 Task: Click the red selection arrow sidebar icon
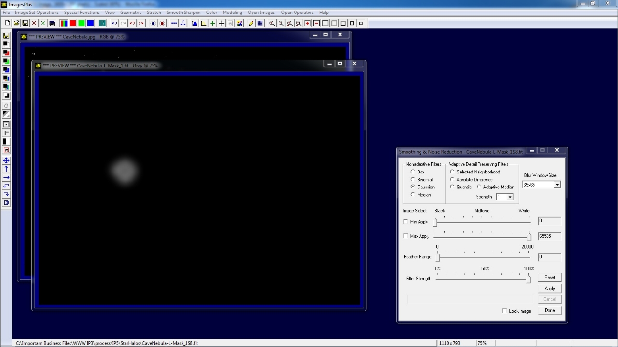click(x=6, y=150)
